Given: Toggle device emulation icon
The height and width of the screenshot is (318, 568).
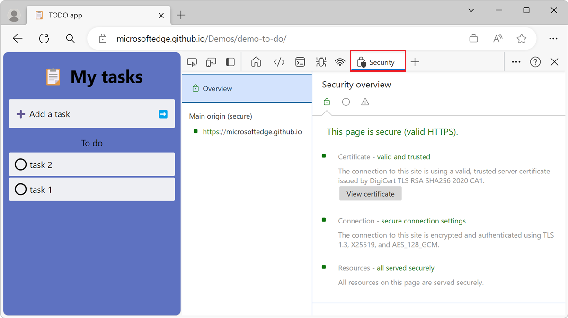Looking at the screenshot, I should 211,62.
